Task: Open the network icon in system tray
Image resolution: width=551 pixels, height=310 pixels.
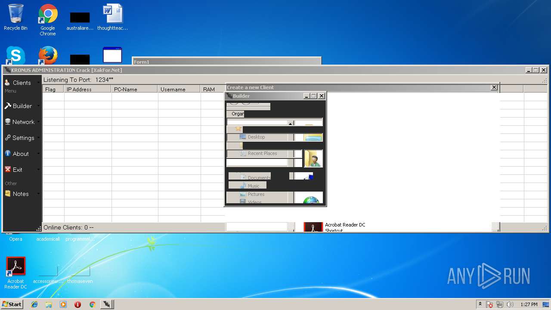Action: click(x=500, y=304)
